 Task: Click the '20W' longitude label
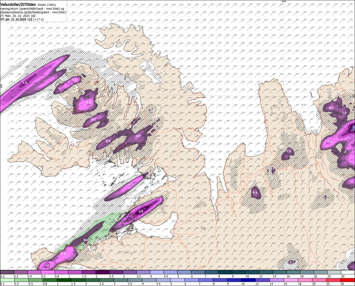(x=284, y=1)
